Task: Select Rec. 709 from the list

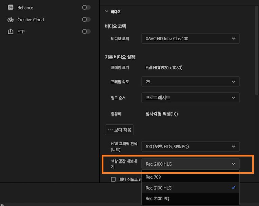Action: (190, 177)
